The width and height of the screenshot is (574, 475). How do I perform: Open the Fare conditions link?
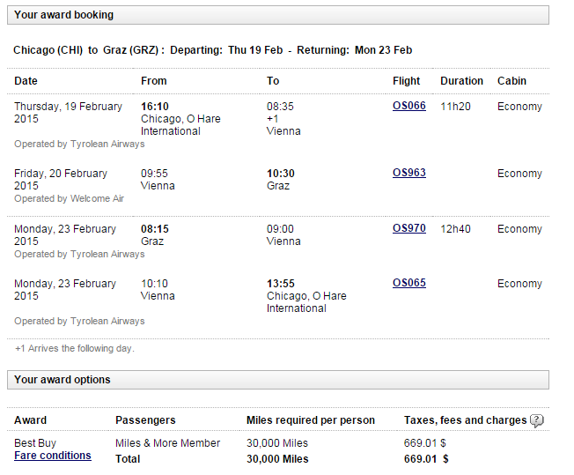point(53,456)
